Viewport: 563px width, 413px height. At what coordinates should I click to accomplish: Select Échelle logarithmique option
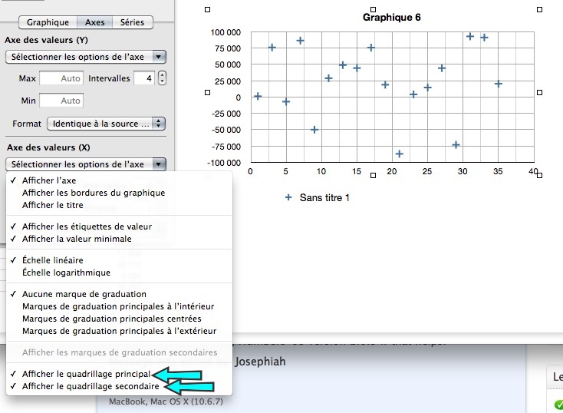[x=119, y=273]
